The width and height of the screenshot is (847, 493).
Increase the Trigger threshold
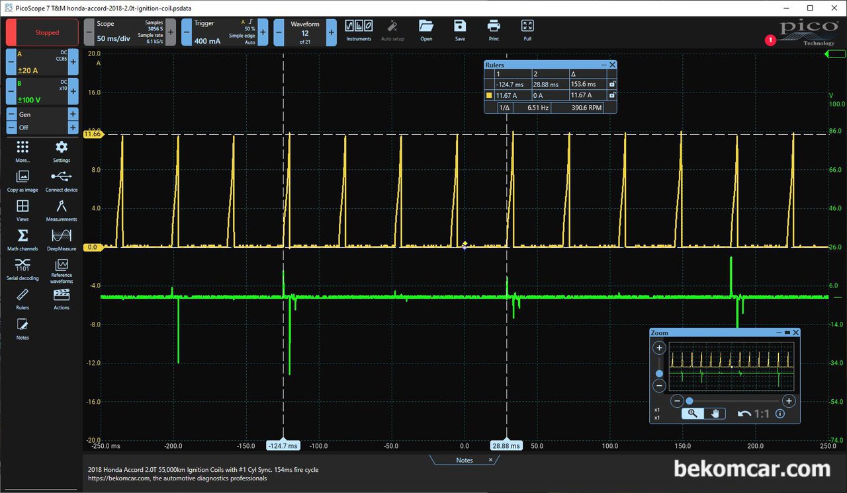pyautogui.click(x=263, y=32)
